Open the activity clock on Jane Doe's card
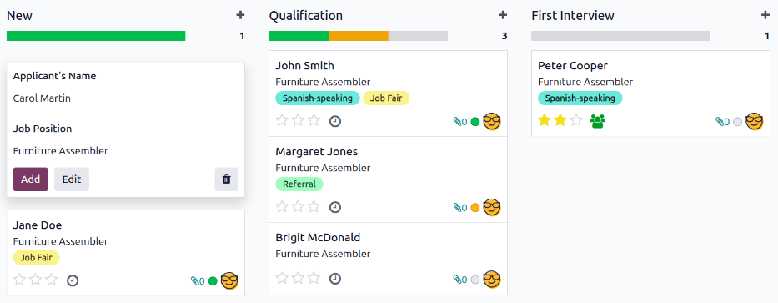Screen dimensions: 778x303 click(73, 280)
